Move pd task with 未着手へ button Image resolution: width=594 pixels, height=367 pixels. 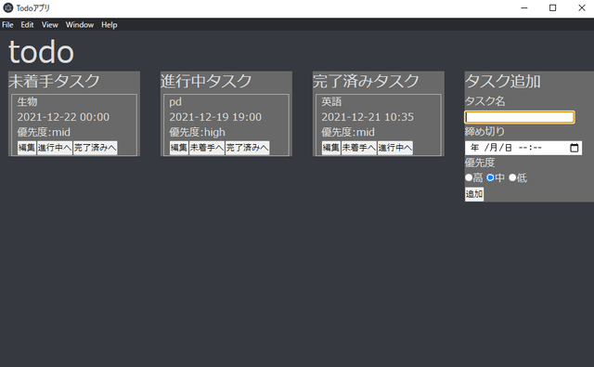click(x=207, y=148)
